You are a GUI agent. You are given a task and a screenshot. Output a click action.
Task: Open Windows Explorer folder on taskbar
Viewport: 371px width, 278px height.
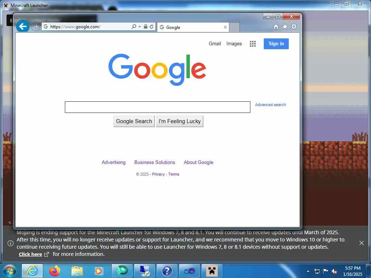click(x=77, y=271)
